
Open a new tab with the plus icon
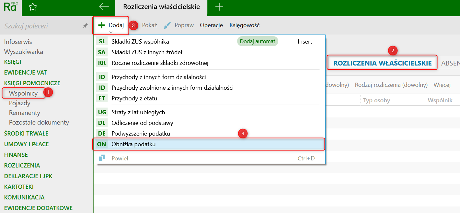219,7
